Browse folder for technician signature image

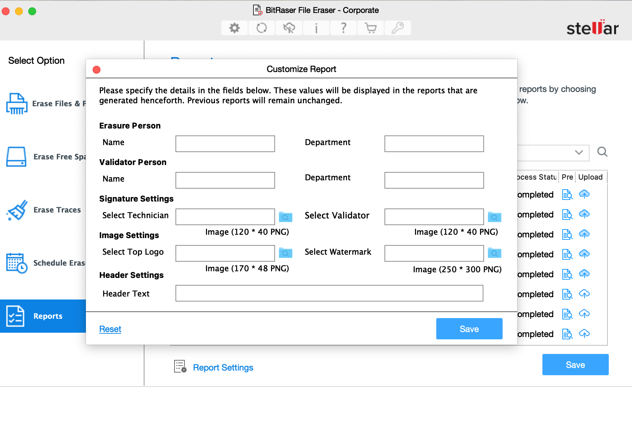(x=285, y=217)
